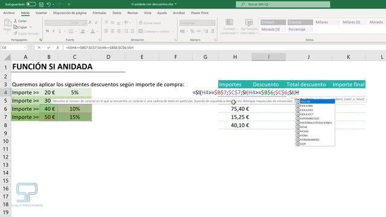386x217 pixels.
Task: Switch to the Fórmulas tab
Action: 100,13
